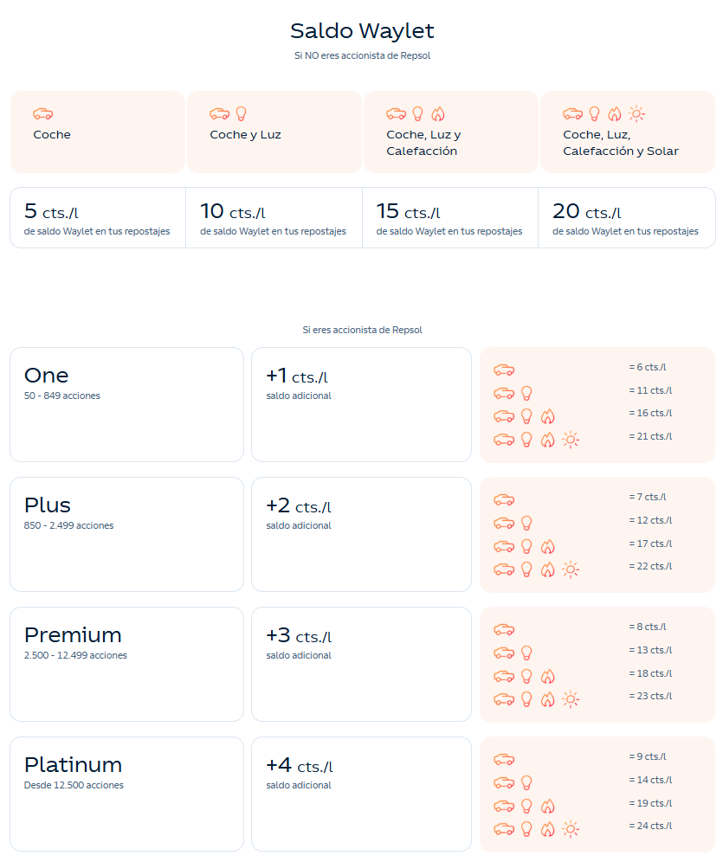
Task: Click the sun icon beside 22 cts./l
Action: tap(571, 569)
